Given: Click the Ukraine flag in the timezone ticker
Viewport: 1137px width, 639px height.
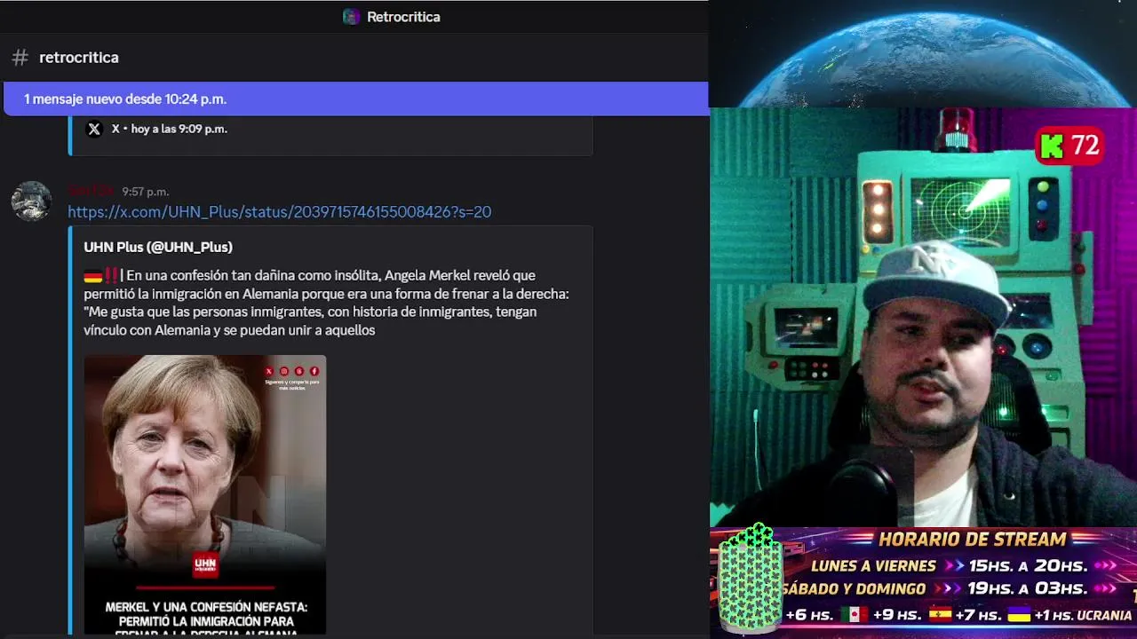Looking at the screenshot, I should pos(1019,614).
